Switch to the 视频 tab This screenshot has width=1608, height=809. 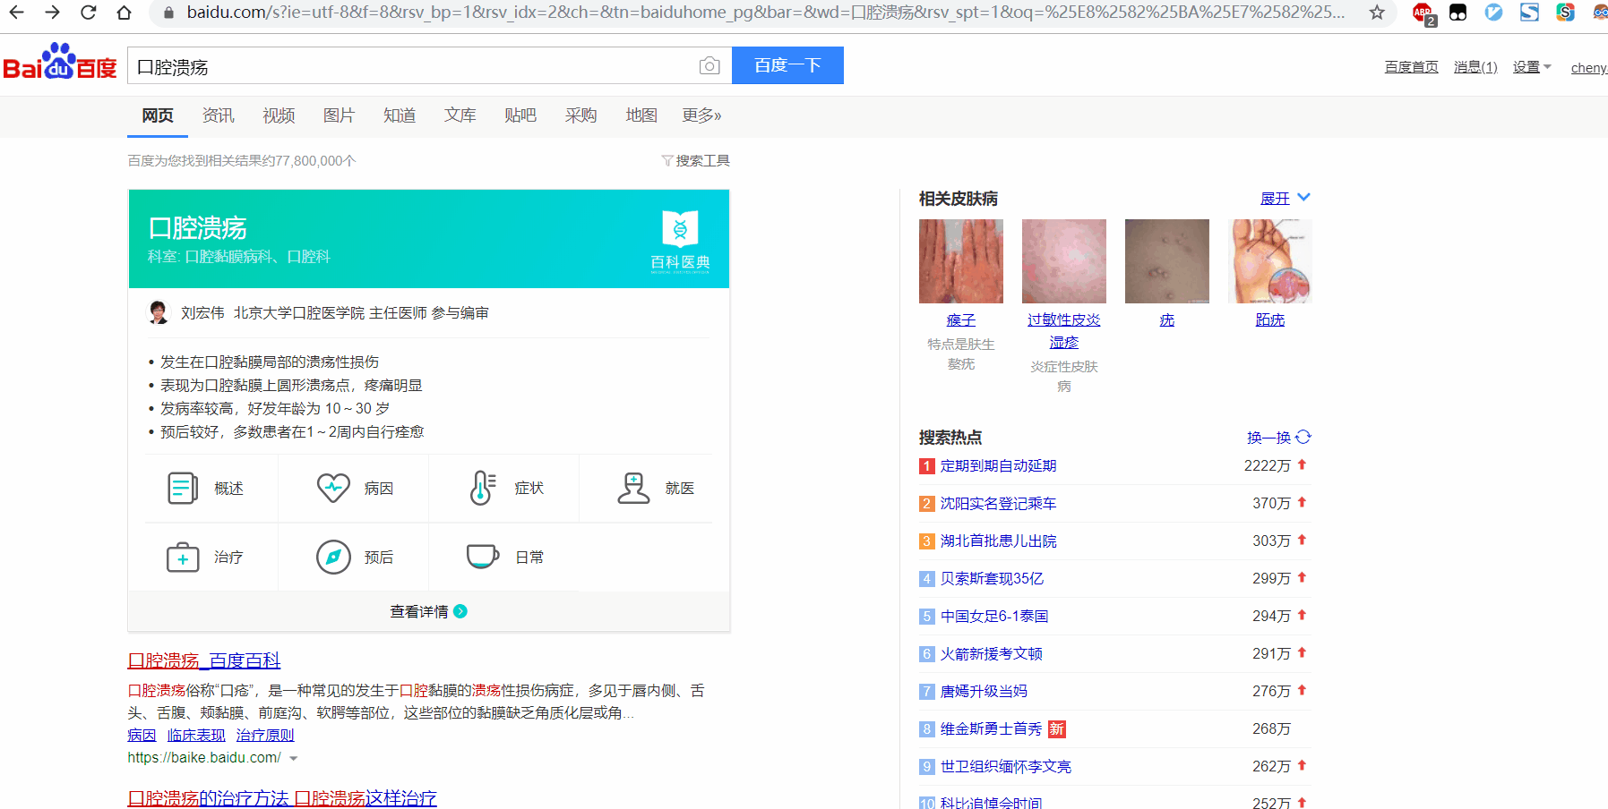(x=279, y=115)
